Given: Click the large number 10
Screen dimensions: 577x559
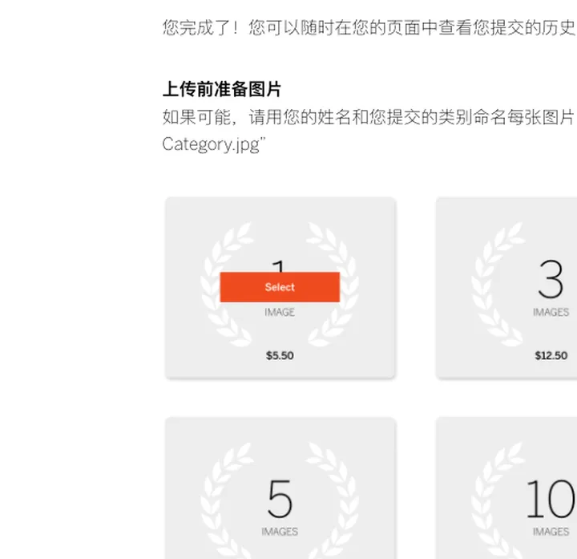Looking at the screenshot, I should pos(551,499).
